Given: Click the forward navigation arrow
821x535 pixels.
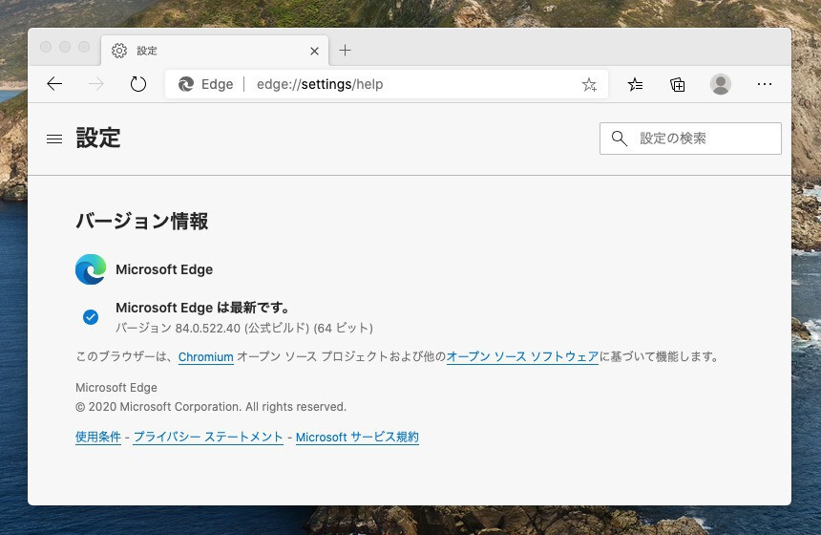Looking at the screenshot, I should point(96,84).
